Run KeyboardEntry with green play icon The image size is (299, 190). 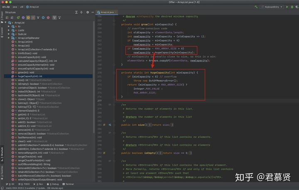[x=287, y=7]
